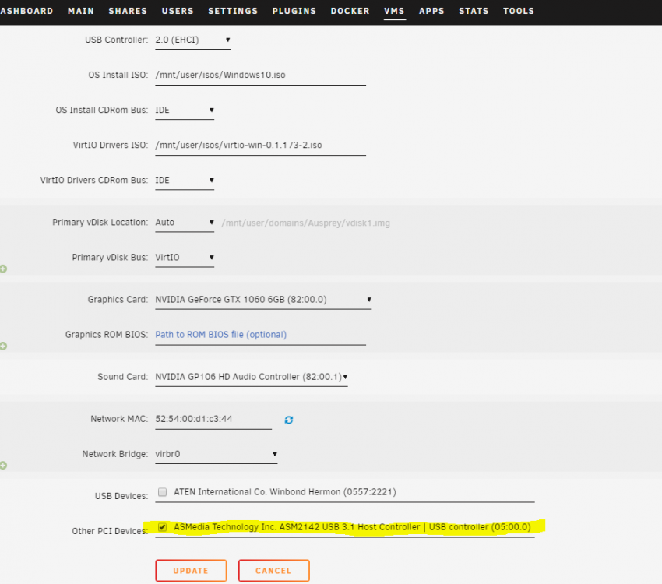Click the VirtIO Drivers ISO path field
The width and height of the screenshot is (662, 584).
tap(260, 145)
